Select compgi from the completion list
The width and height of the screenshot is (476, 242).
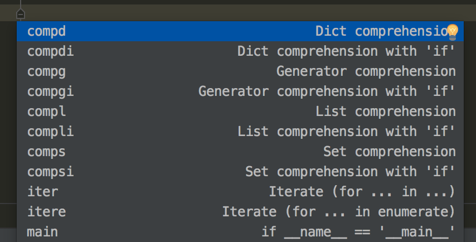(x=50, y=91)
